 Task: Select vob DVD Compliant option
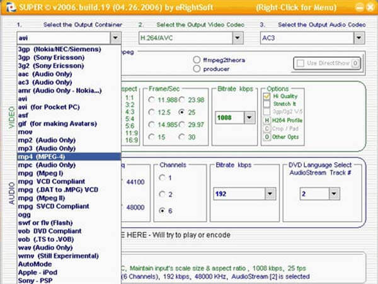[x=69, y=231]
